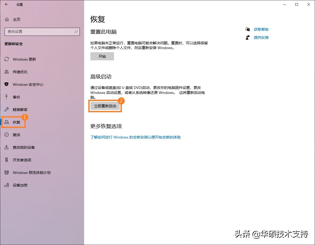Open the 备份 settings icon
The width and height of the screenshot is (315, 245).
click(x=6, y=97)
